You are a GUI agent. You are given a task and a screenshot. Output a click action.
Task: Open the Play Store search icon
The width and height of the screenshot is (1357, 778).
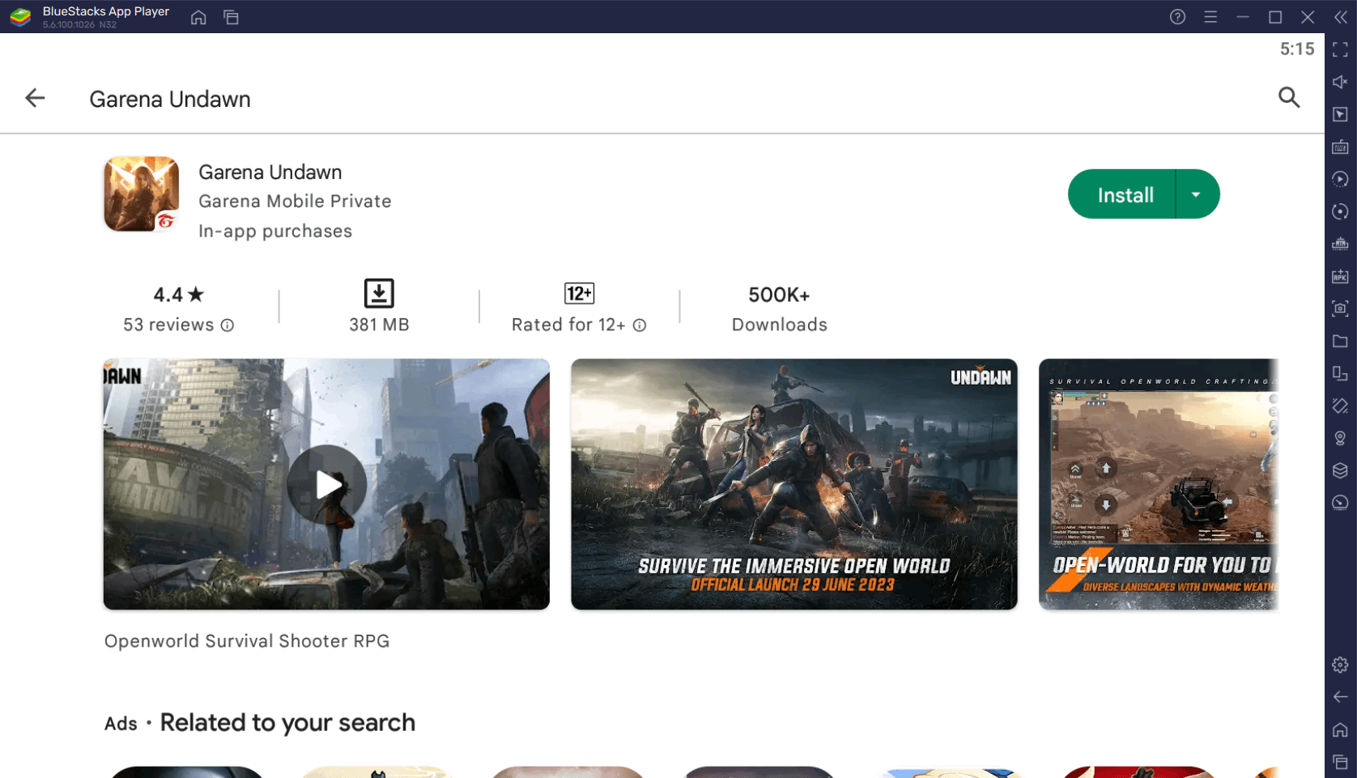(1289, 98)
